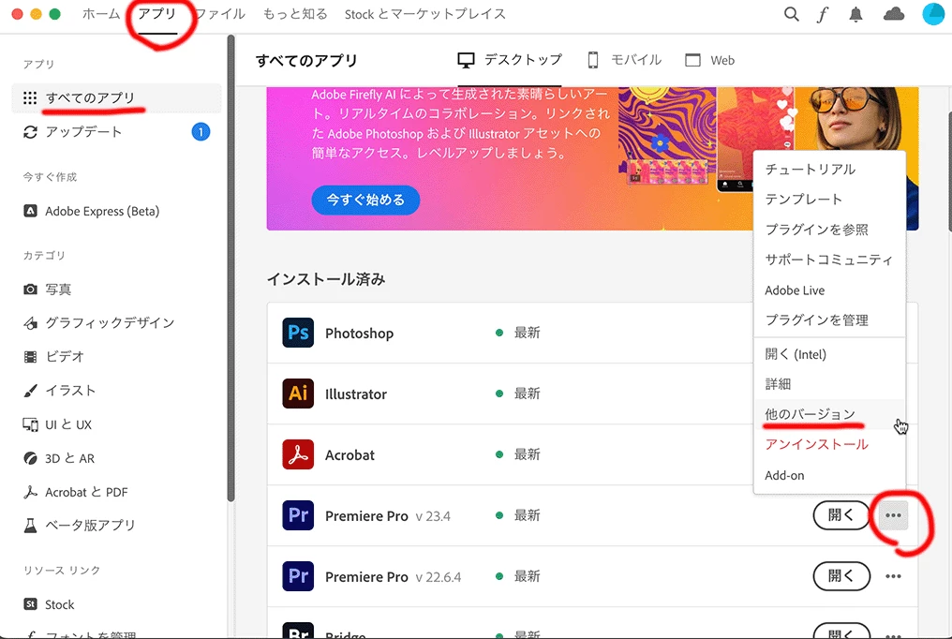Click 最新 status in the Photoshop row
The image size is (952, 639).
(527, 333)
